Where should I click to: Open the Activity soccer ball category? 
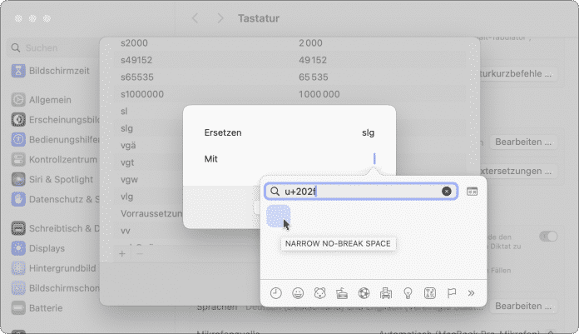[x=364, y=293]
